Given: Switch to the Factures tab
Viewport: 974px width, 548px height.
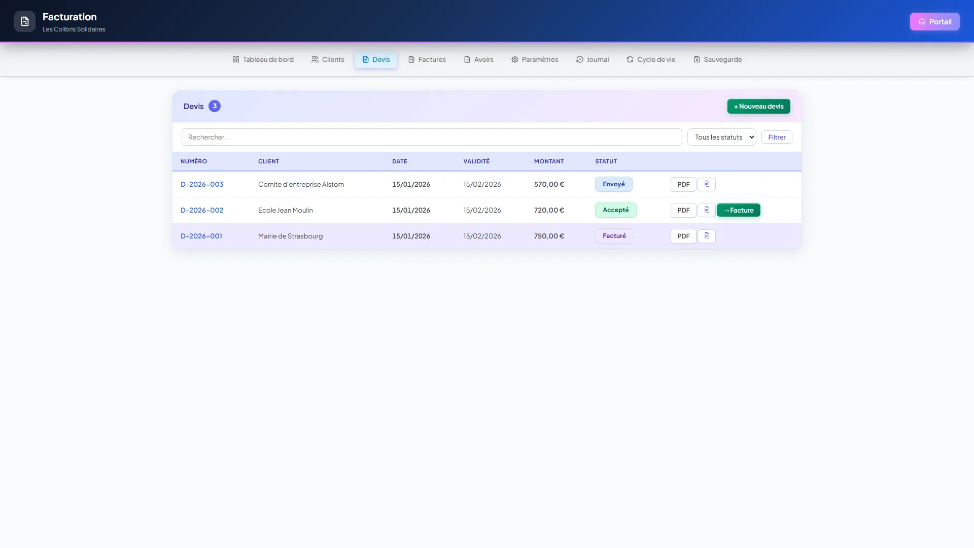Looking at the screenshot, I should click(427, 59).
